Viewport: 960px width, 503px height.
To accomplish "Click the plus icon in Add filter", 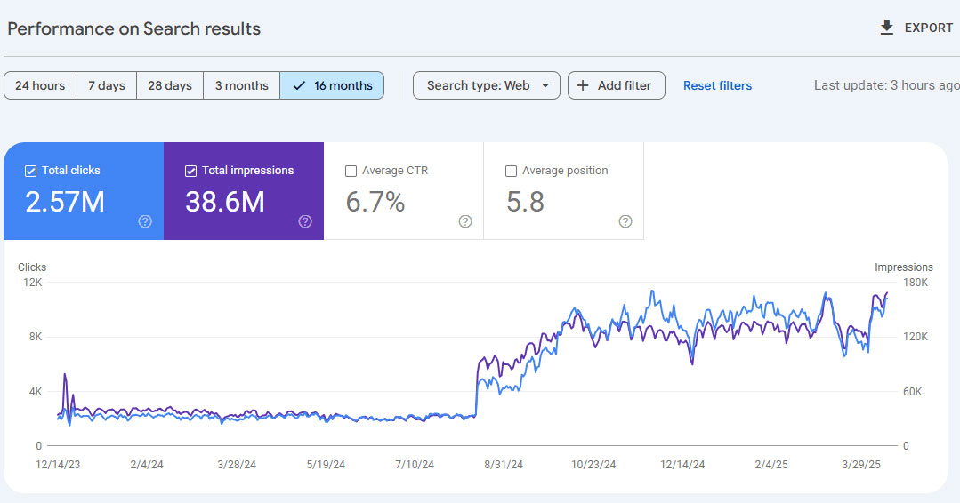I will pyautogui.click(x=583, y=85).
